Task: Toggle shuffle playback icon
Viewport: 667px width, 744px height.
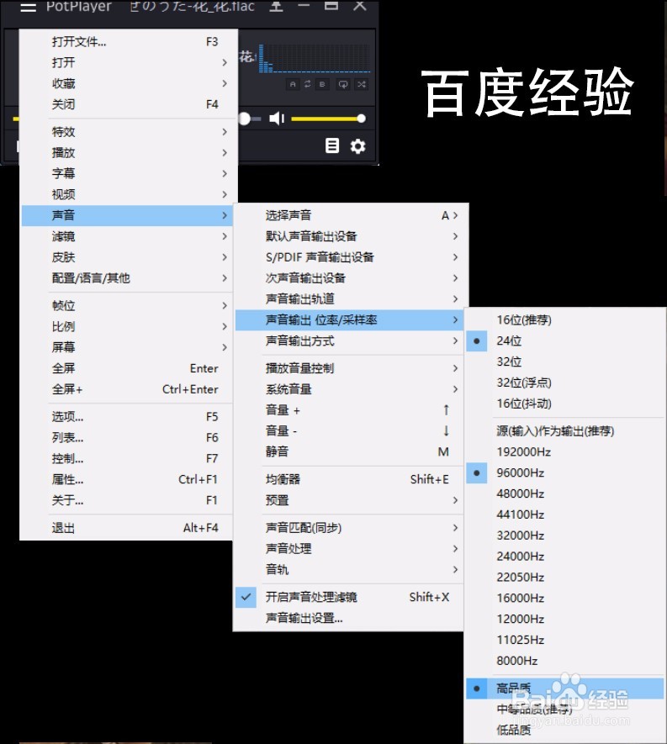Action: coord(362,84)
